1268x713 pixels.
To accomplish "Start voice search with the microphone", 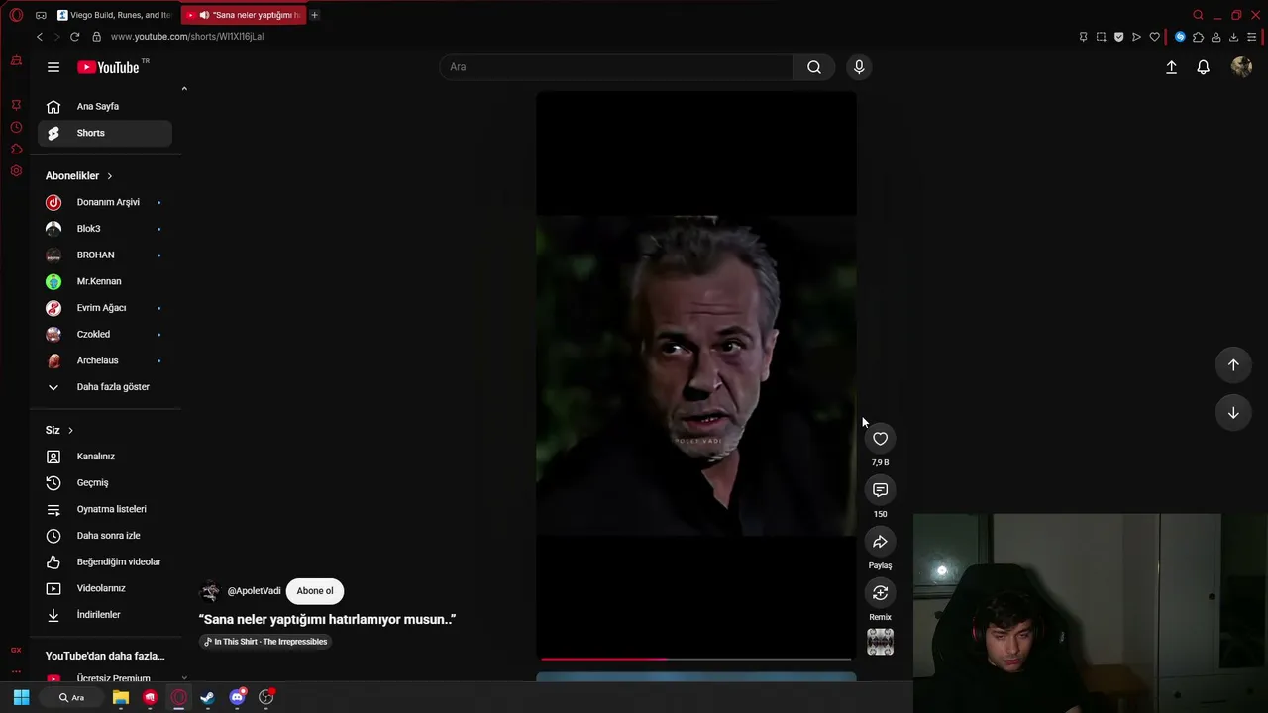I will pos(859,67).
